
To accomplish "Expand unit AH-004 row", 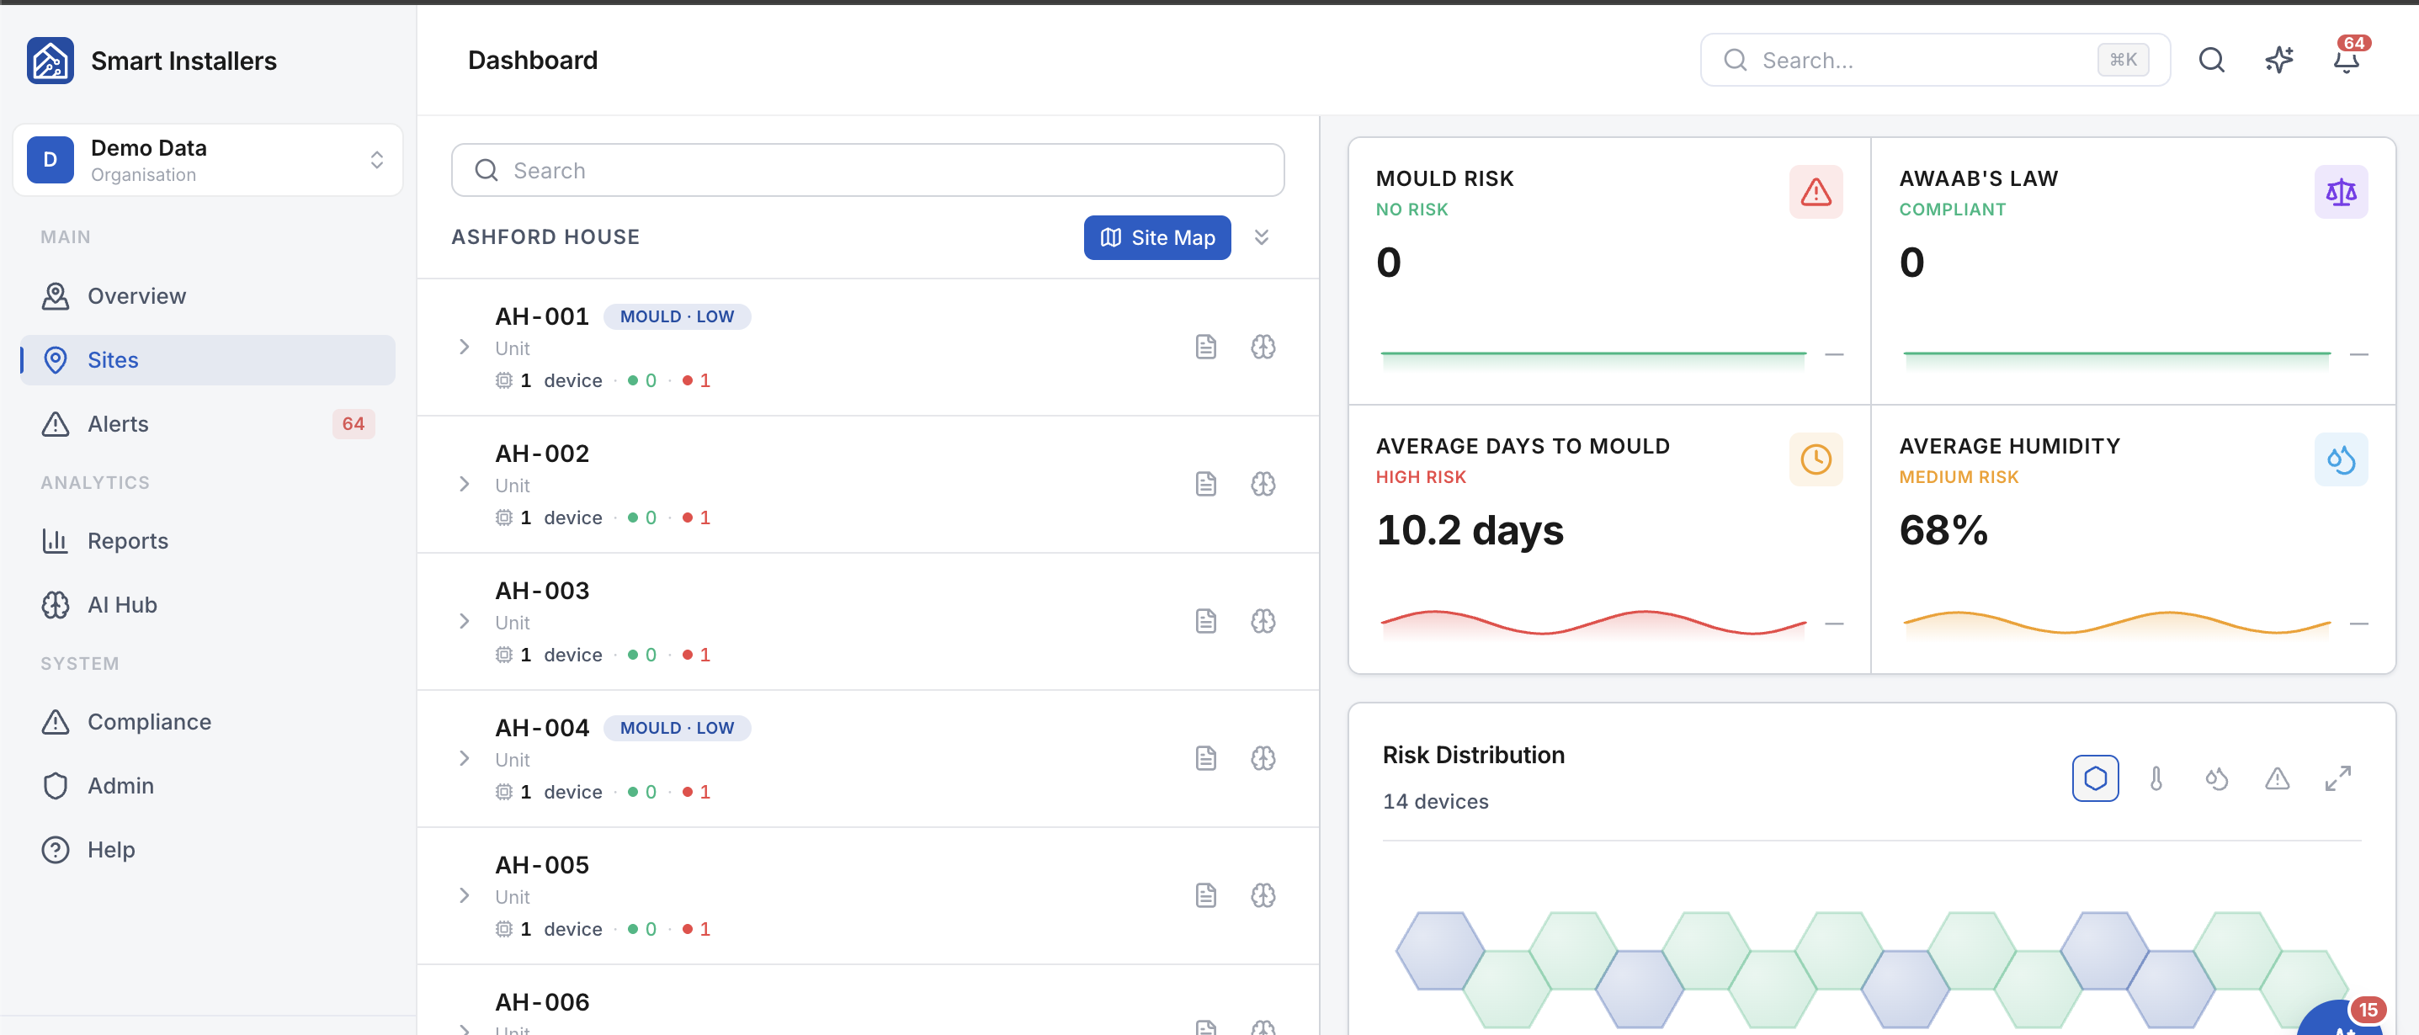I will click(x=464, y=758).
